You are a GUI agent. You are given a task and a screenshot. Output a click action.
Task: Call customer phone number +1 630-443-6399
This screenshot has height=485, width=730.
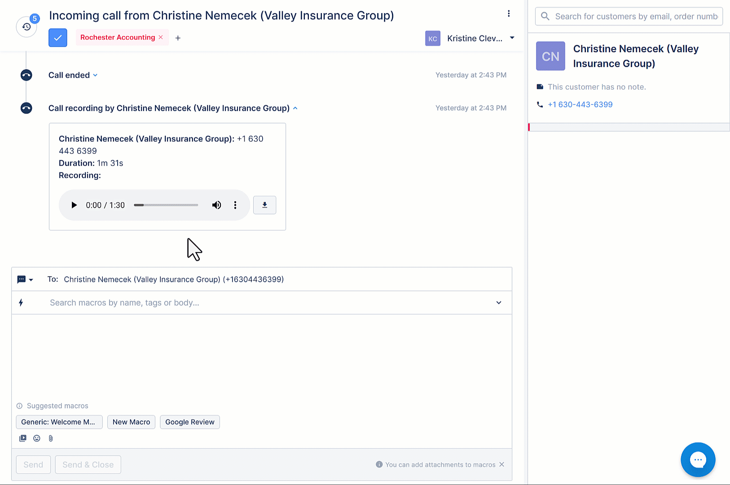tap(580, 105)
